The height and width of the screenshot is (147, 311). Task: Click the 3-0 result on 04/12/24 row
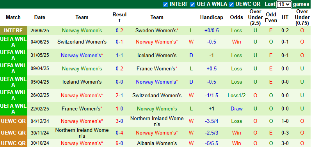coord(119,121)
